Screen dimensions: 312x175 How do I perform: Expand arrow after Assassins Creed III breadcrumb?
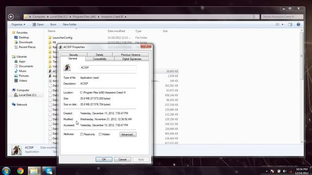click(x=126, y=17)
